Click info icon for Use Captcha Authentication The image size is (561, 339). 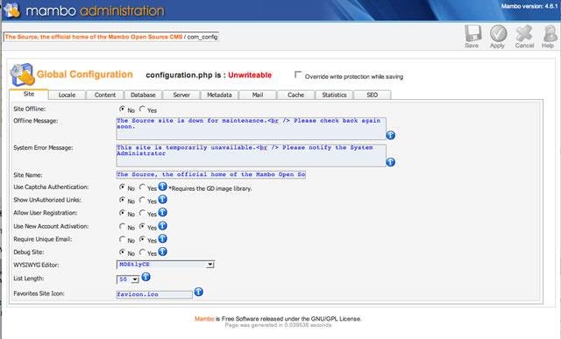pyautogui.click(x=163, y=187)
